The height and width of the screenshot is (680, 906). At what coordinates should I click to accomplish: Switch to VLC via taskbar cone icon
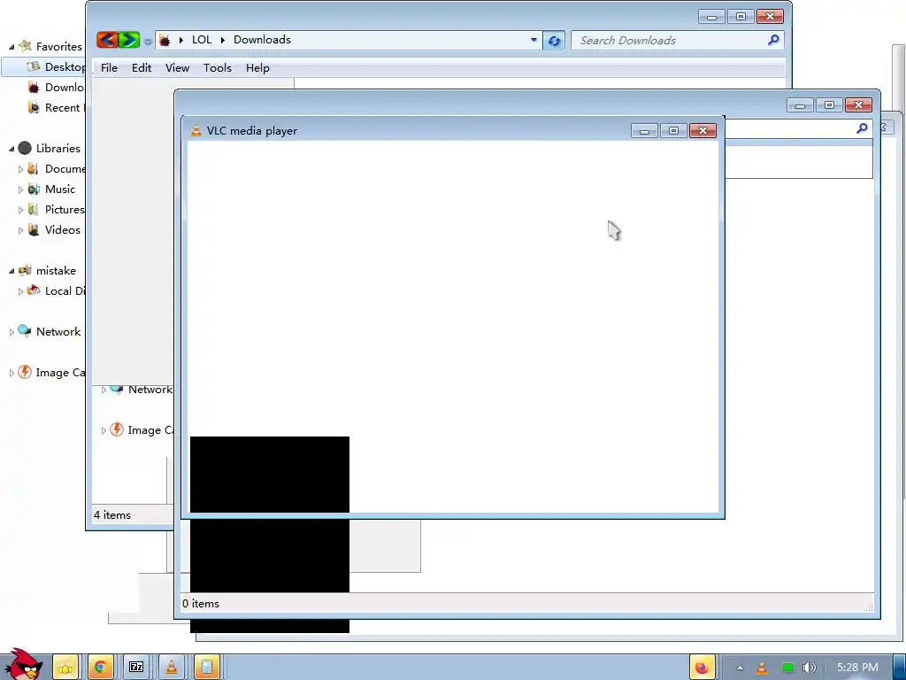pyautogui.click(x=172, y=668)
